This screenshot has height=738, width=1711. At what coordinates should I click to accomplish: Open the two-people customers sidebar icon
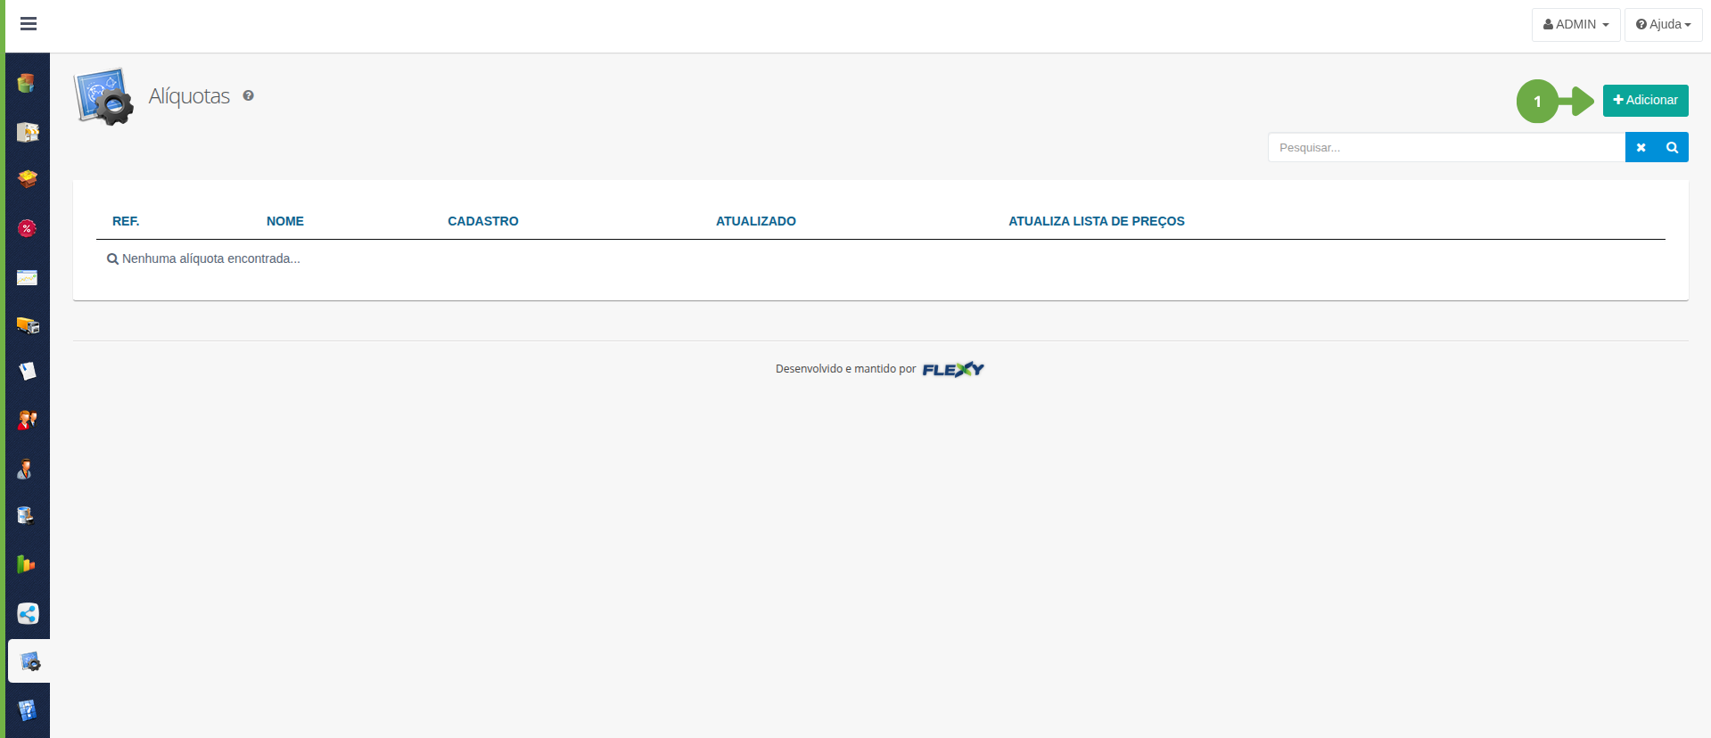point(28,420)
